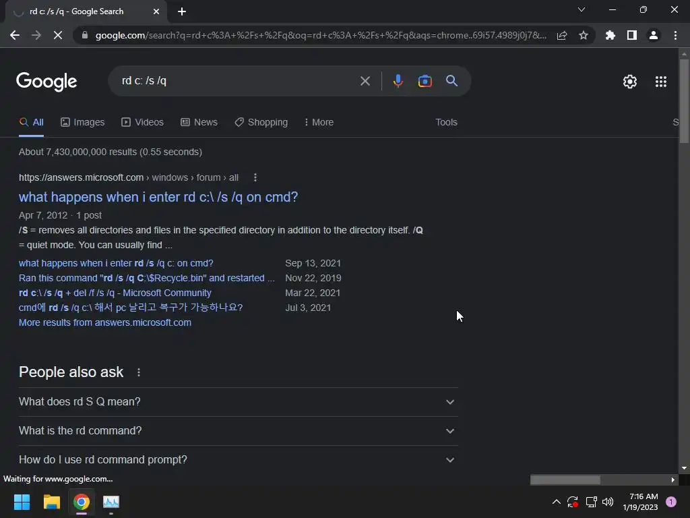Open the monitor graph app in taskbar

(x=111, y=502)
